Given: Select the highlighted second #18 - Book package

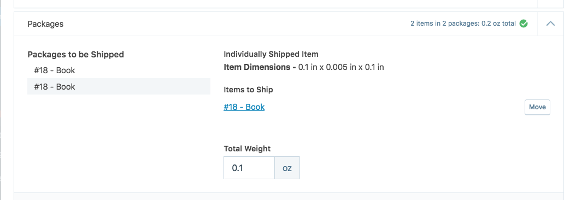Looking at the screenshot, I should point(119,86).
